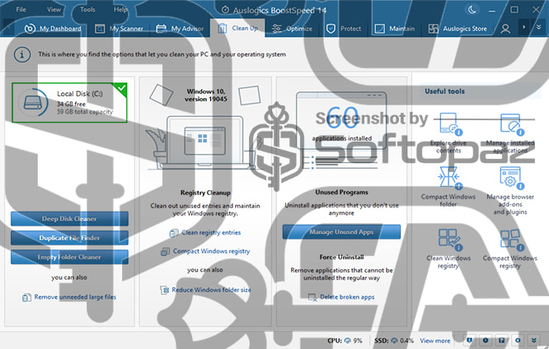Click the info icon beside description
The width and height of the screenshot is (549, 349).
click(x=22, y=55)
